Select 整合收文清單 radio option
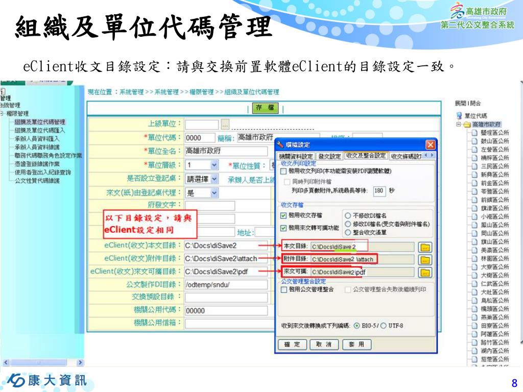 click(348, 232)
